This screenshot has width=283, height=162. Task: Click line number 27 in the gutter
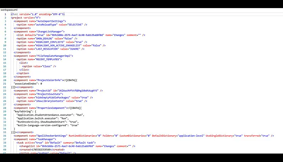[x=5, y=105]
